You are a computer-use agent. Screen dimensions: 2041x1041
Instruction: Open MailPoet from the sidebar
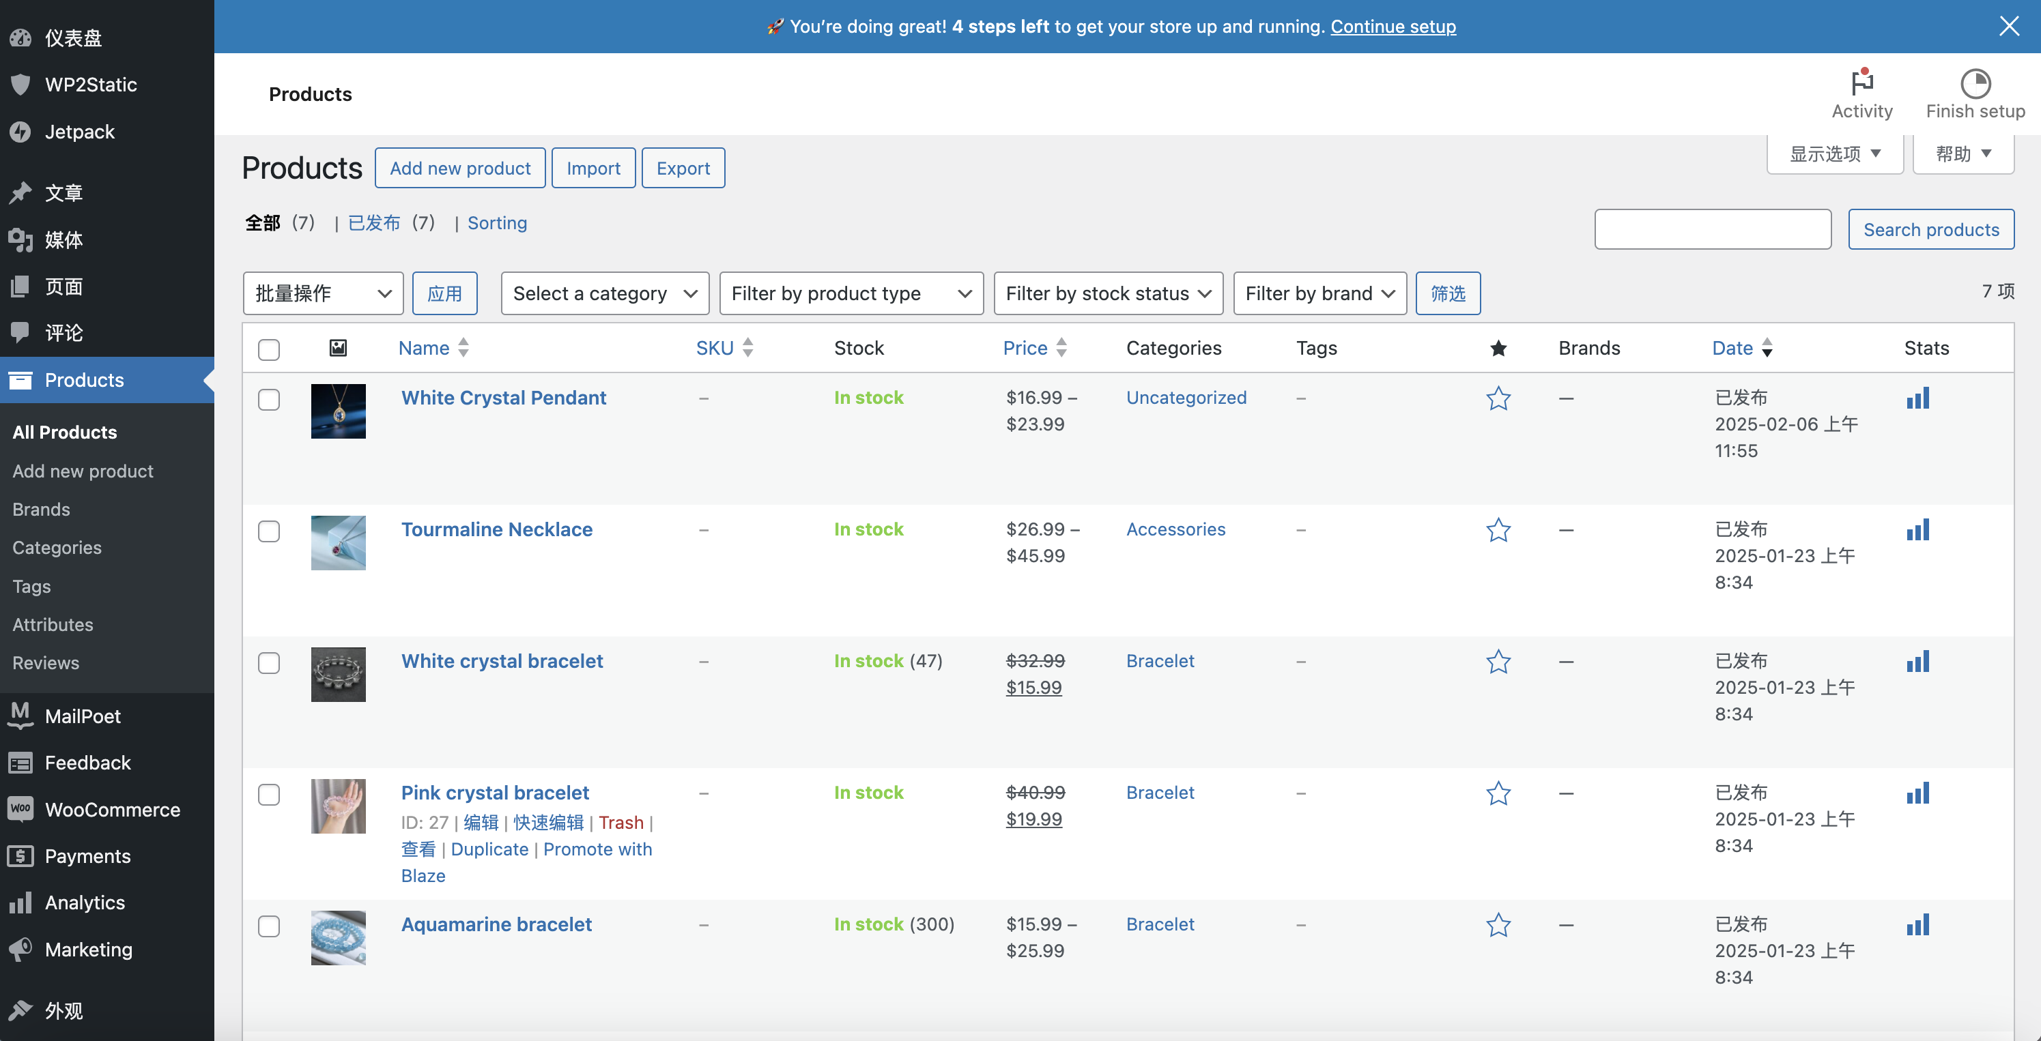click(83, 716)
